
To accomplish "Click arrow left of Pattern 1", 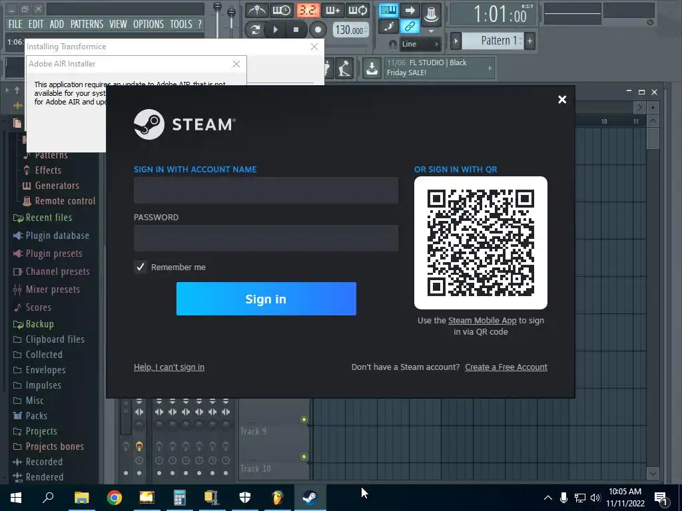I will coord(456,41).
